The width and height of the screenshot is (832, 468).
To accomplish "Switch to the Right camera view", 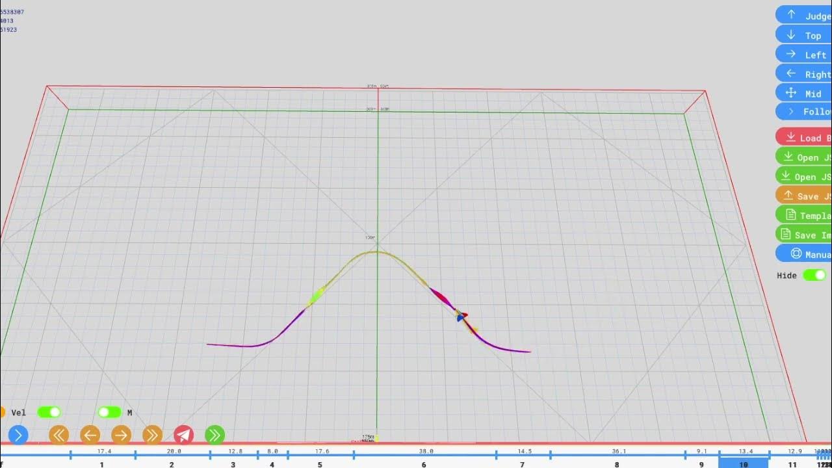I will (803, 74).
